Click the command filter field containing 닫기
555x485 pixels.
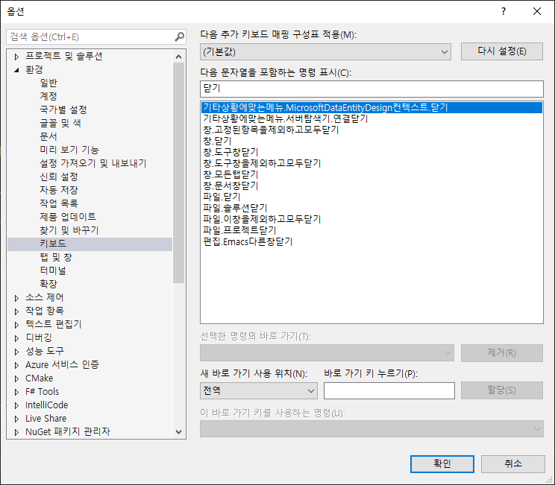[x=371, y=89]
